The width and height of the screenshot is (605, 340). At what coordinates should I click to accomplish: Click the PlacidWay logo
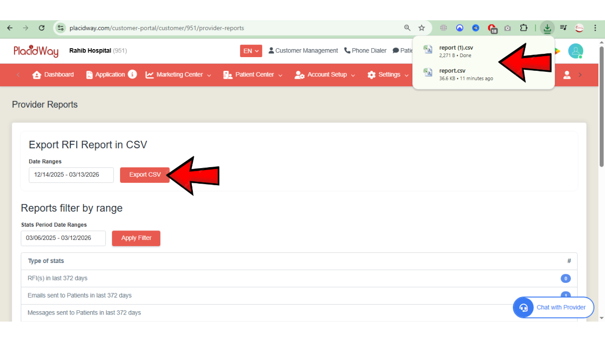[x=36, y=51]
